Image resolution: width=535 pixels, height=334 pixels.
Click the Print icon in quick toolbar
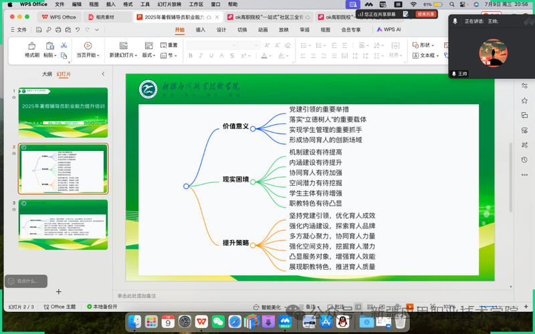[x=57, y=30]
